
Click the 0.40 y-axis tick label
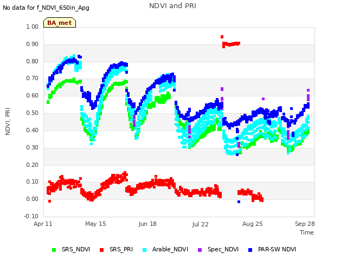33,130
